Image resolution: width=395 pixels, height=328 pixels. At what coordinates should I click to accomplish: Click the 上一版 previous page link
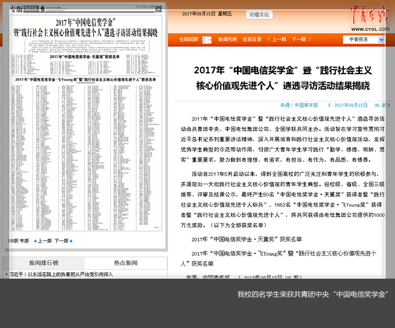(44, 241)
